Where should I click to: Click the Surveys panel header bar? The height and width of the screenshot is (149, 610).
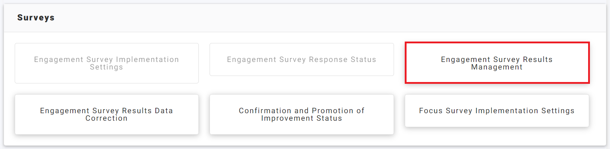pos(305,18)
